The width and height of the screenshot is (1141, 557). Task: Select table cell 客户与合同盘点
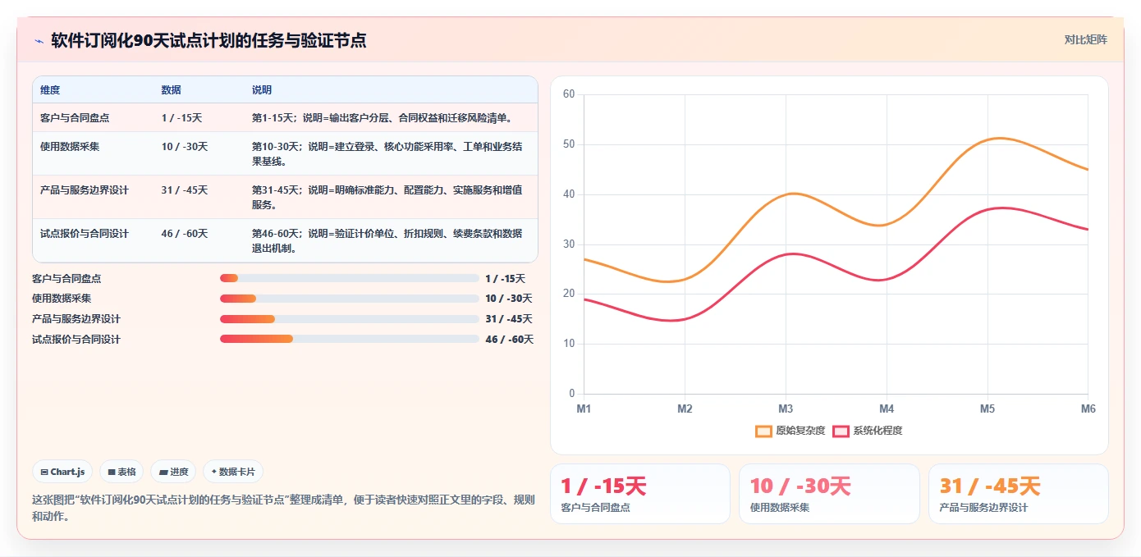pyautogui.click(x=75, y=118)
